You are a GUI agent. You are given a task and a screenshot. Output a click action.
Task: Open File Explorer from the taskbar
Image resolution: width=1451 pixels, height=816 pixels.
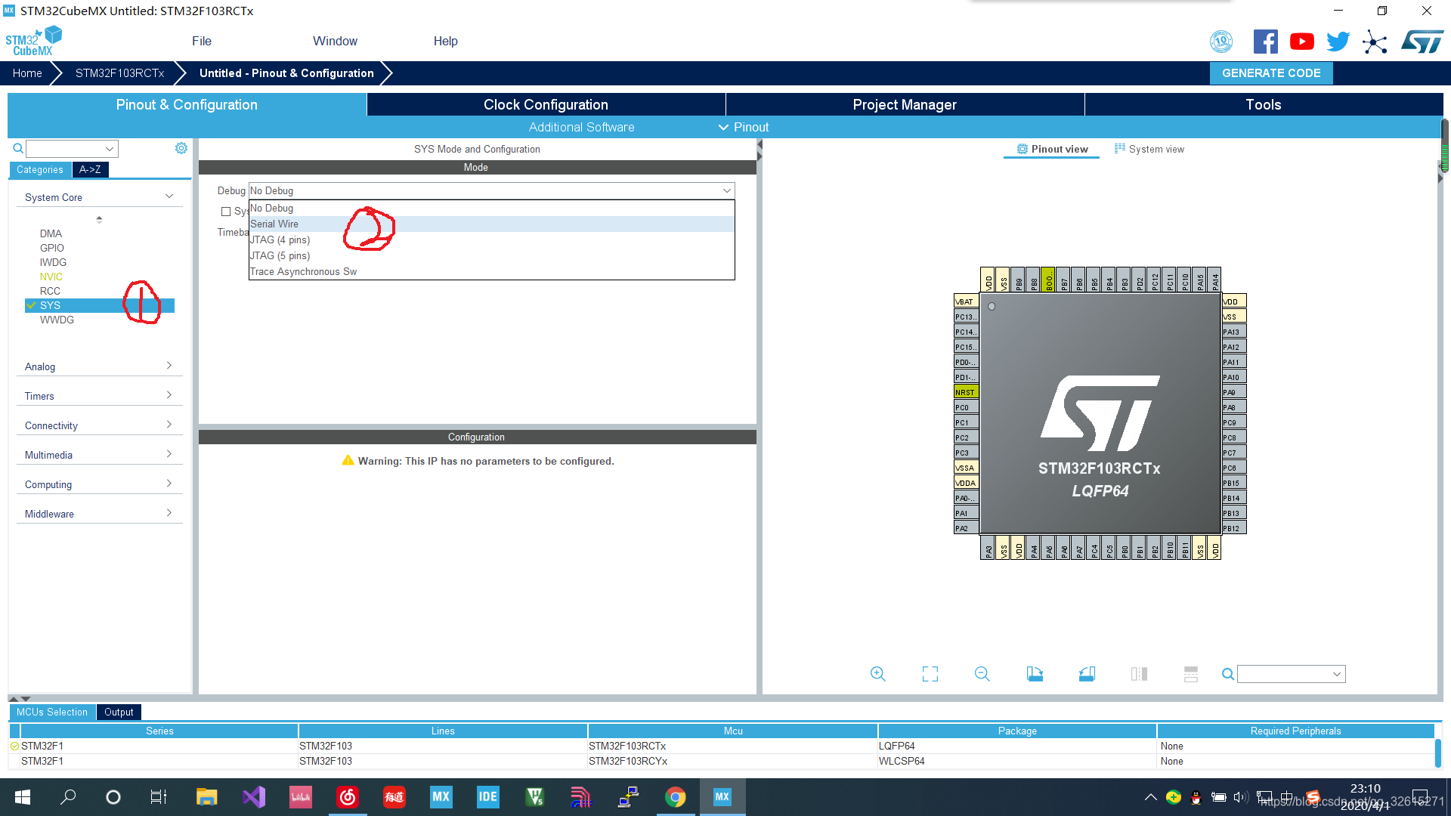point(206,797)
